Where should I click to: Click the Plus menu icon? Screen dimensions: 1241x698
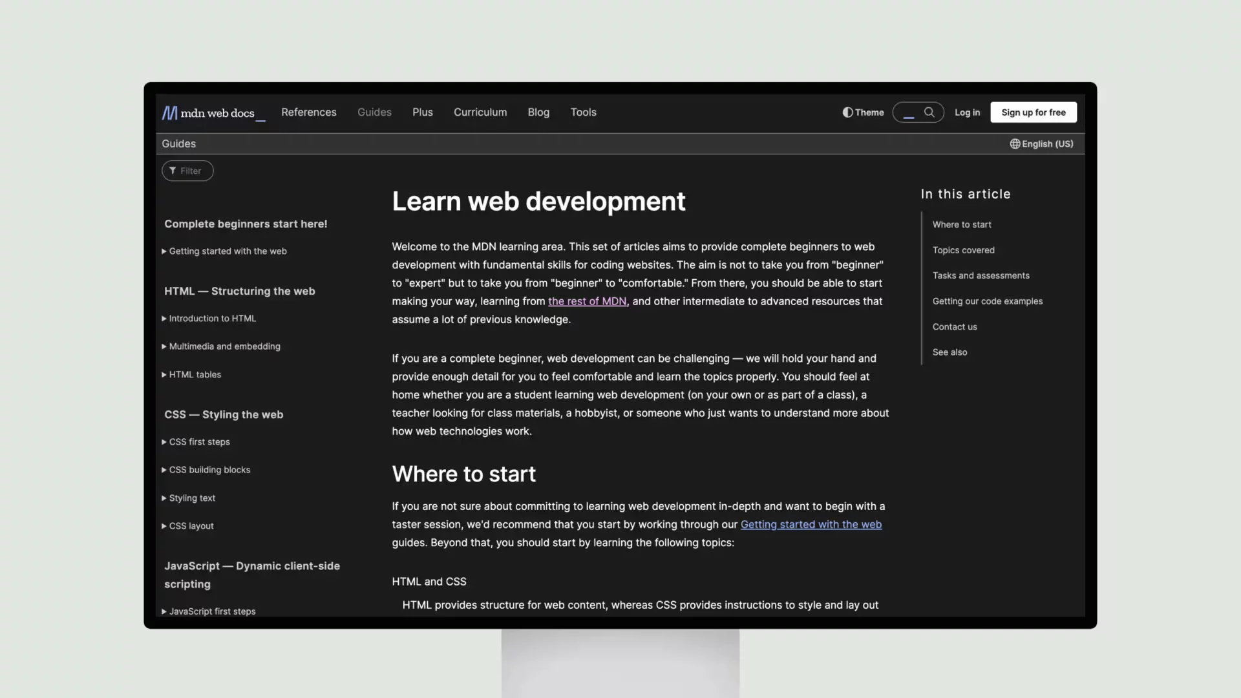[x=422, y=112]
